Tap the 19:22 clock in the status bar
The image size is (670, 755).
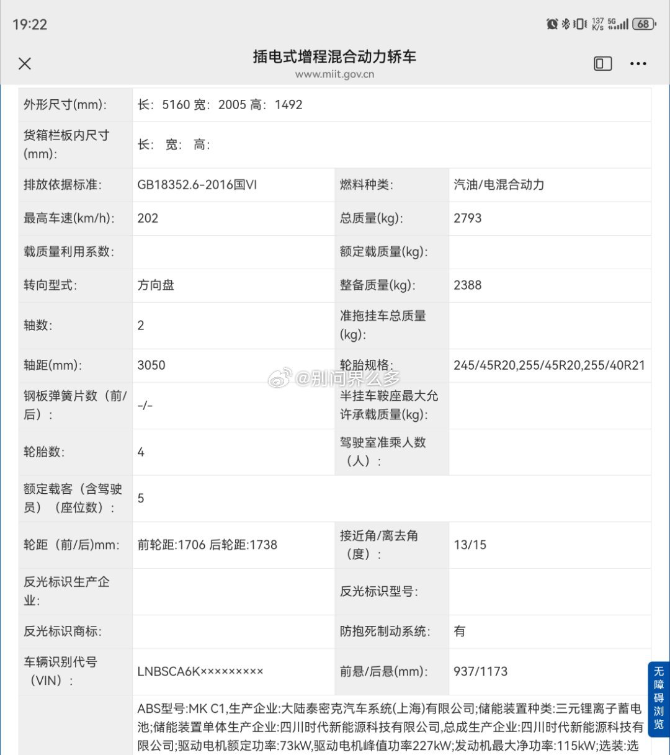pyautogui.click(x=30, y=24)
